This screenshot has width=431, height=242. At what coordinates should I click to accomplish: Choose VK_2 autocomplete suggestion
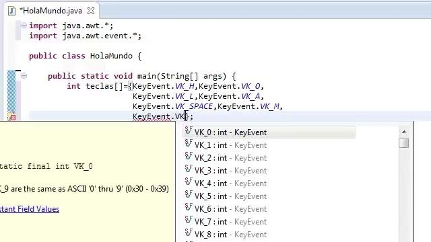point(269,158)
